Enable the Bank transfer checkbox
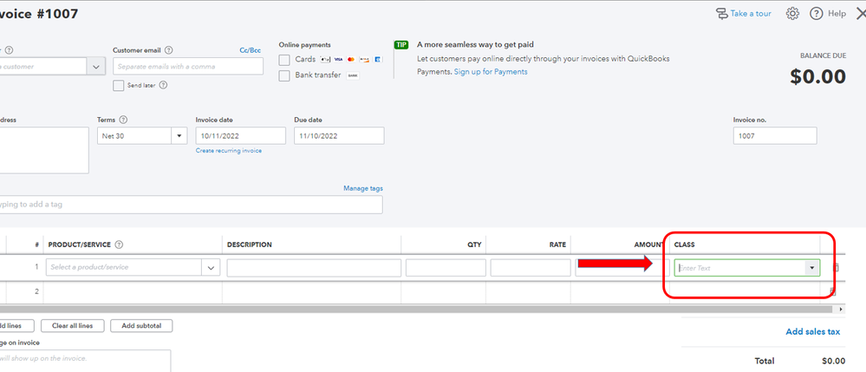Viewport: 866px width, 372px height. (284, 76)
